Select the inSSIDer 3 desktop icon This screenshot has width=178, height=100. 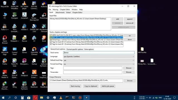(24, 27)
